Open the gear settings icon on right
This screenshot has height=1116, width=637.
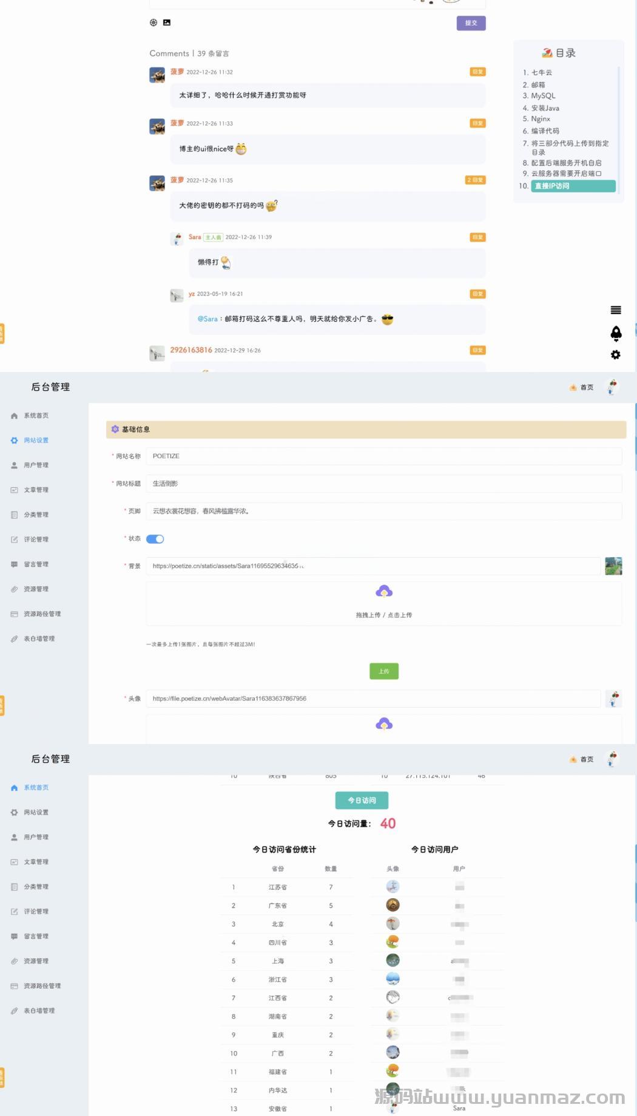615,355
